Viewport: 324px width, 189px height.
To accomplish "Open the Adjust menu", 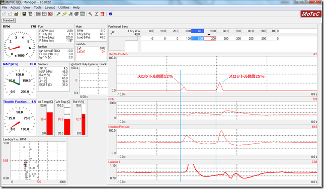I will [15, 8].
